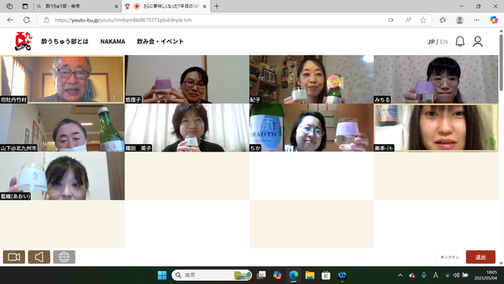The height and width of the screenshot is (284, 504).
Task: Show hidden system tray icons
Action: click(x=400, y=275)
